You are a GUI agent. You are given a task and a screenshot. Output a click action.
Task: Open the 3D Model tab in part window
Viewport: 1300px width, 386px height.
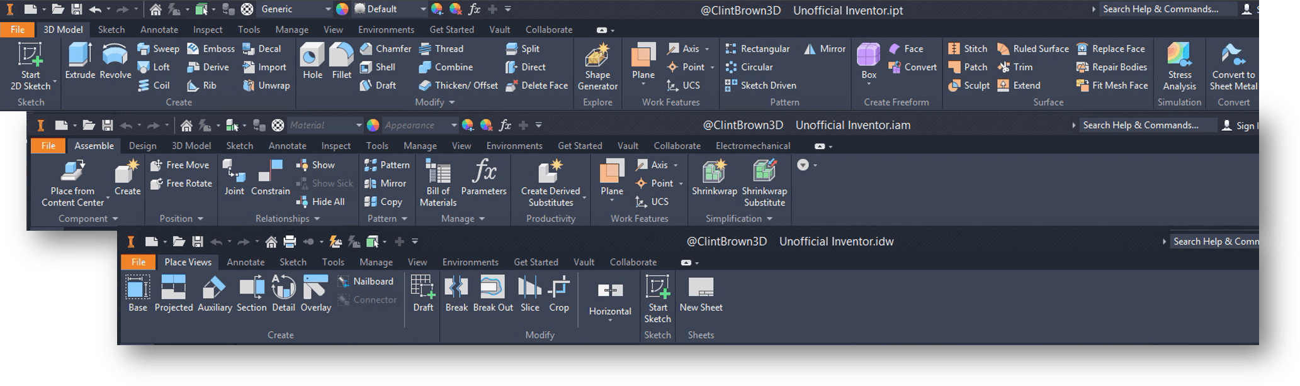pyautogui.click(x=63, y=30)
